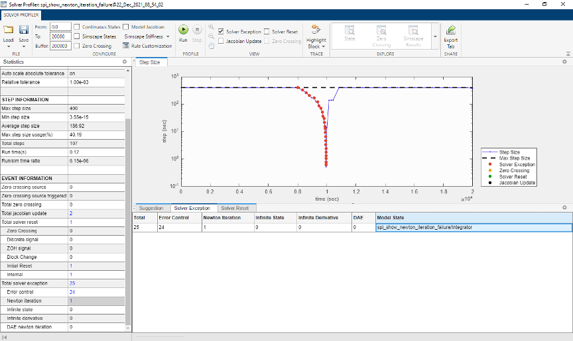Open the Statistics panel options menu
The image size is (573, 341).
125,62
